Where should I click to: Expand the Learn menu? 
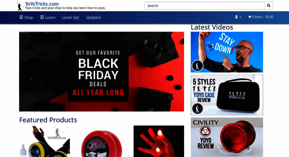(x=48, y=17)
